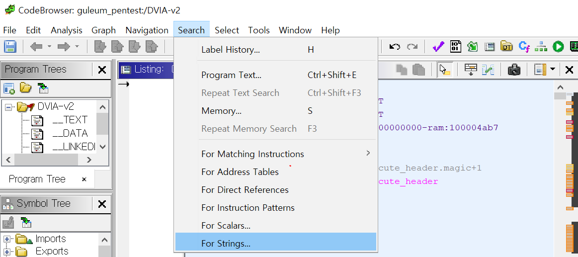Click Symbol Tree scrollbar up arrow

click(x=104, y=240)
